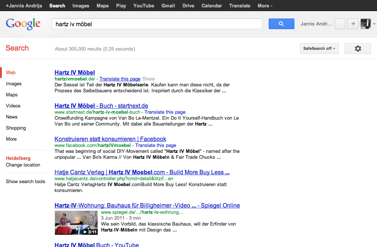Click +Jannis Andrija in top bar
This screenshot has width=377, height=247.
24,6
